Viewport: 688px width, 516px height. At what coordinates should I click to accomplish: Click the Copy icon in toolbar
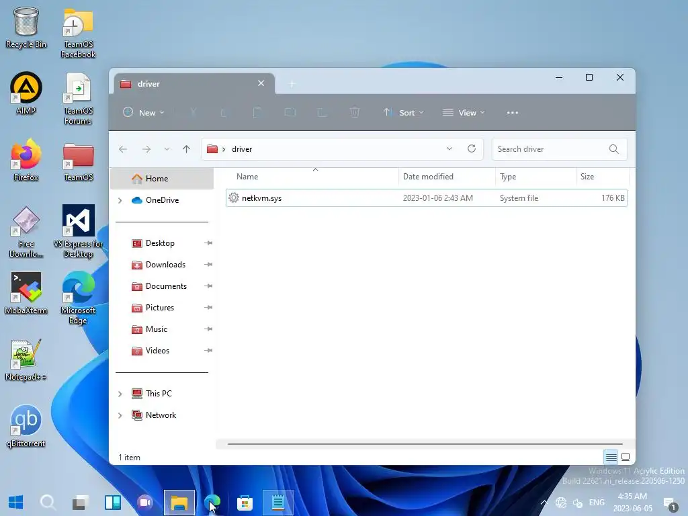[x=224, y=113]
